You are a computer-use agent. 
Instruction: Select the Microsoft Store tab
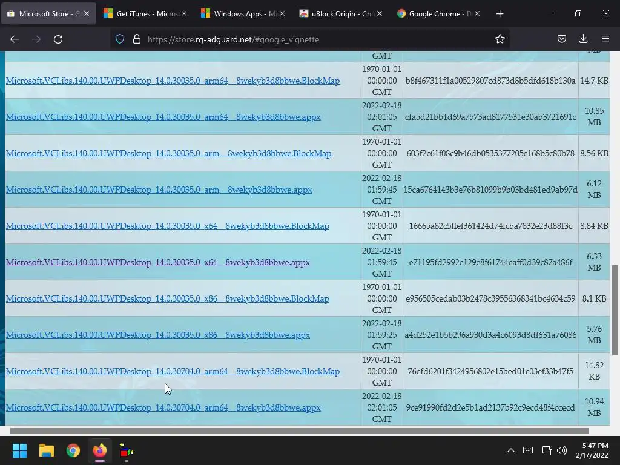(x=48, y=14)
